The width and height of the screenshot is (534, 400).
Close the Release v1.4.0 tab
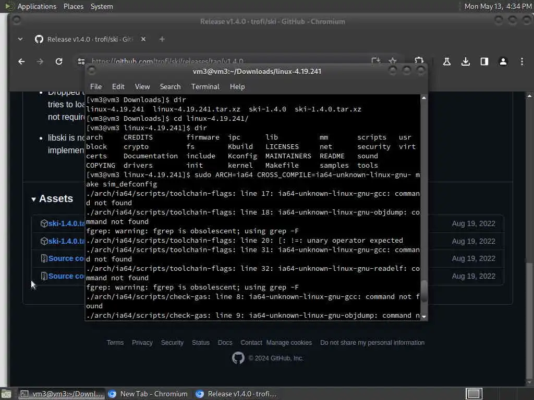point(143,39)
